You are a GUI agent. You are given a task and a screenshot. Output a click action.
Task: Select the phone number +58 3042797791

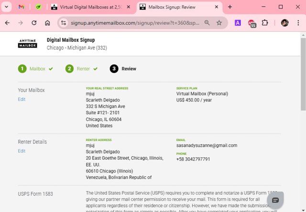(193, 159)
